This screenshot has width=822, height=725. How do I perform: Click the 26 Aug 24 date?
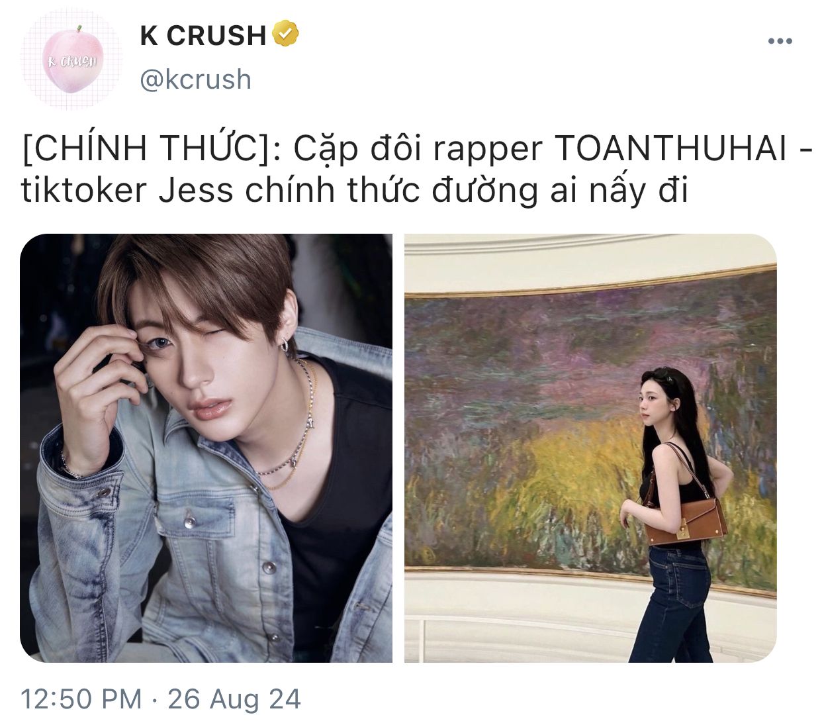click(x=234, y=699)
